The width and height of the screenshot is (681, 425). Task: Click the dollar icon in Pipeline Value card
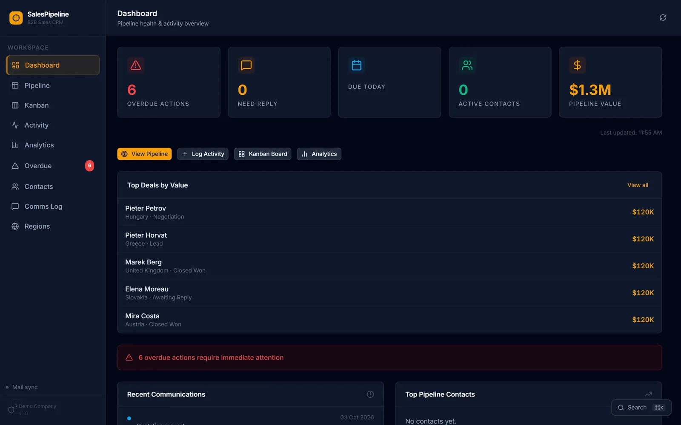[577, 65]
